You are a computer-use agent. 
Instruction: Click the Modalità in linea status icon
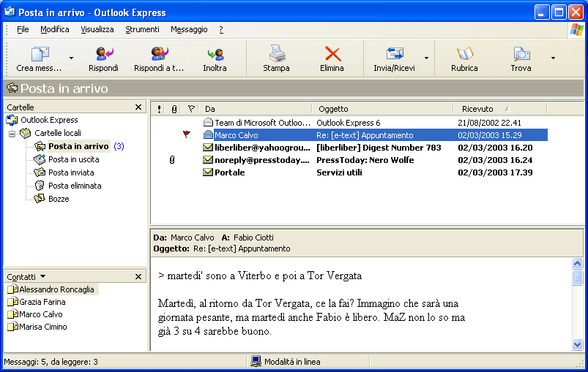tap(256, 361)
